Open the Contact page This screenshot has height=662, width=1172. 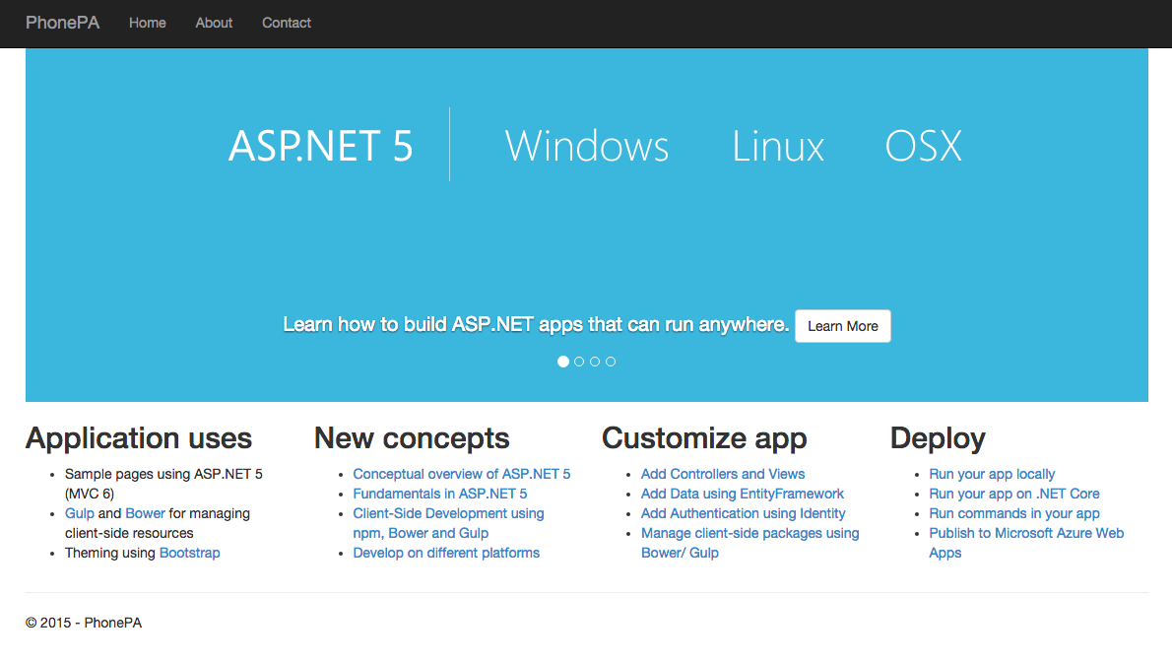pos(287,23)
